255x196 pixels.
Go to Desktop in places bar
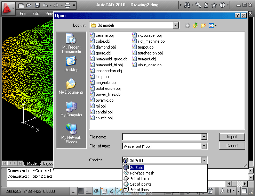[x=71, y=64]
